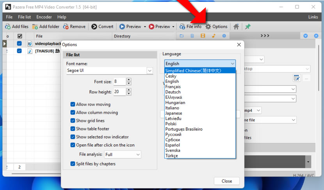The height and width of the screenshot is (190, 324).
Task: Open the red Preview dropdown arrow
Action: 173,27
